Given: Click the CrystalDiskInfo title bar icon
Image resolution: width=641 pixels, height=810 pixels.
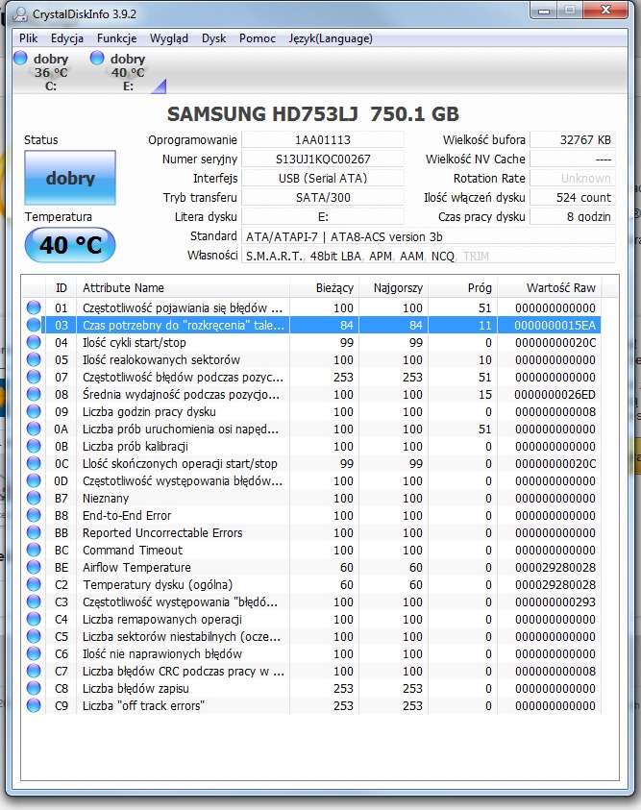Looking at the screenshot, I should click(20, 14).
